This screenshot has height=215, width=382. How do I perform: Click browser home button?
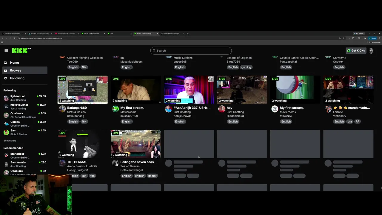pos(14,38)
